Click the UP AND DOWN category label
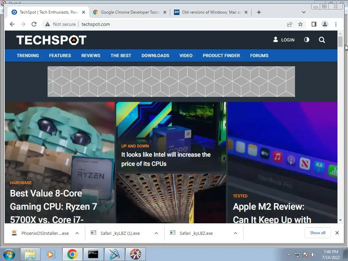 (x=135, y=146)
